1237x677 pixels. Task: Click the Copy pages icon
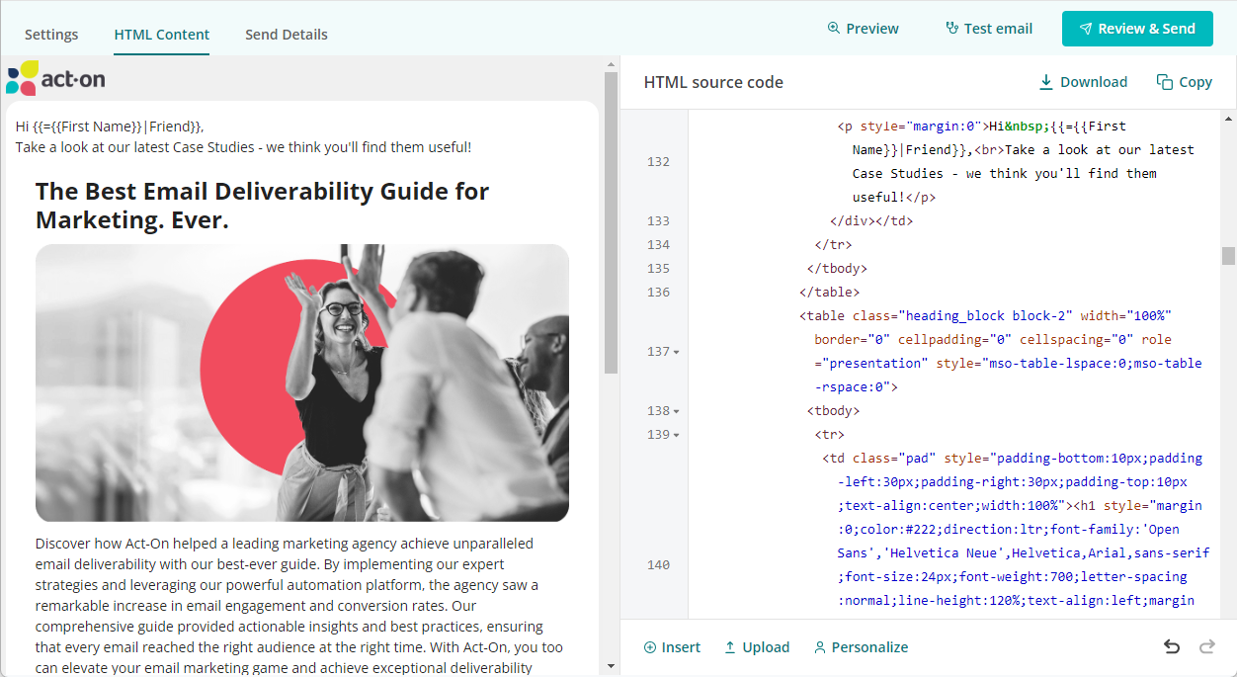(1165, 82)
